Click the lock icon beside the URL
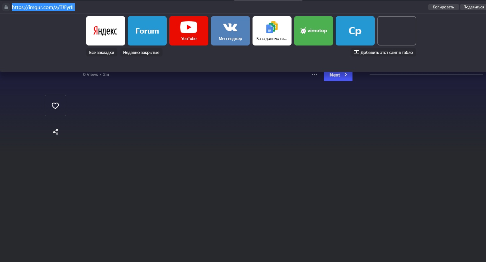 [6, 7]
